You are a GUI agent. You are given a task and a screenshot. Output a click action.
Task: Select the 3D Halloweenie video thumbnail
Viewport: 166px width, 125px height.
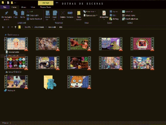(79, 63)
